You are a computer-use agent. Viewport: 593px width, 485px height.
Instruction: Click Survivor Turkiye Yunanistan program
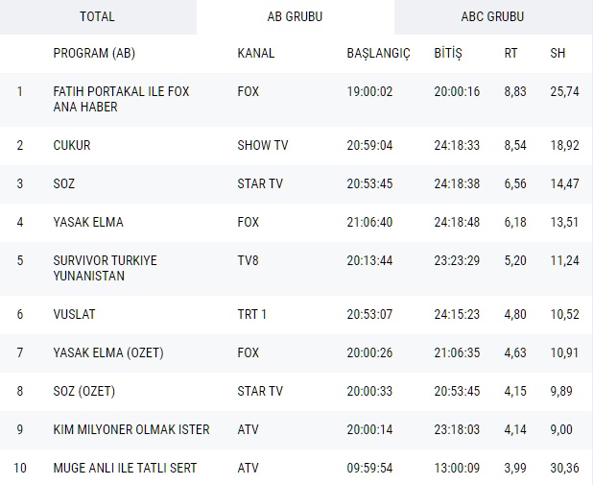pyautogui.click(x=104, y=268)
